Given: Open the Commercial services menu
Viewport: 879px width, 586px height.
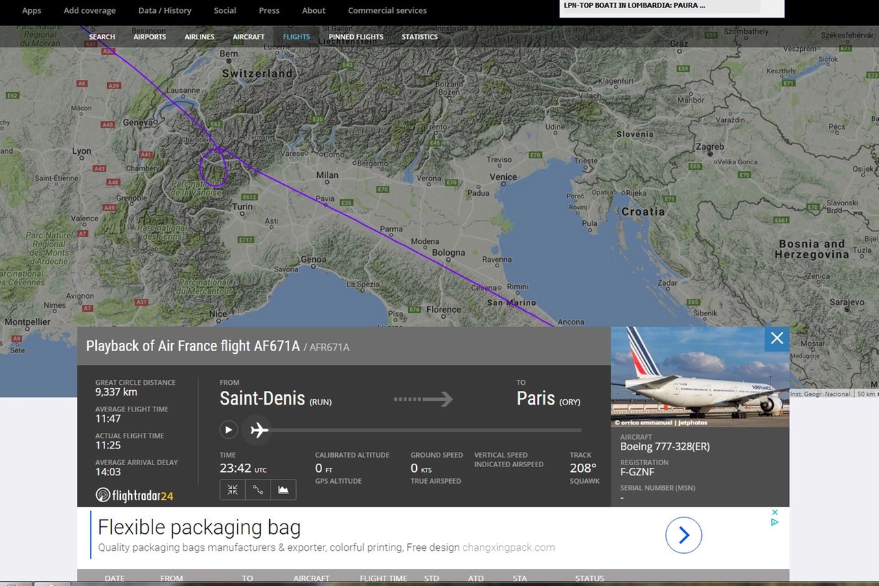Looking at the screenshot, I should coord(387,10).
